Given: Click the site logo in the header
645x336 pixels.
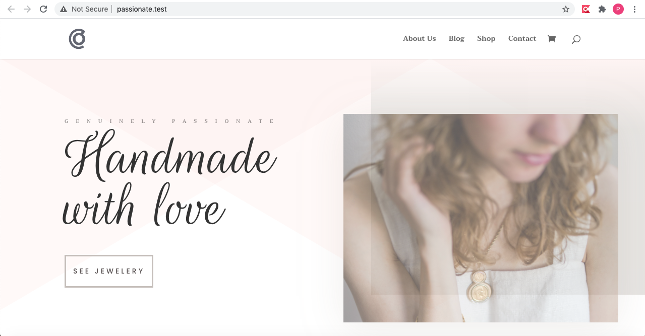Looking at the screenshot, I should tap(77, 39).
